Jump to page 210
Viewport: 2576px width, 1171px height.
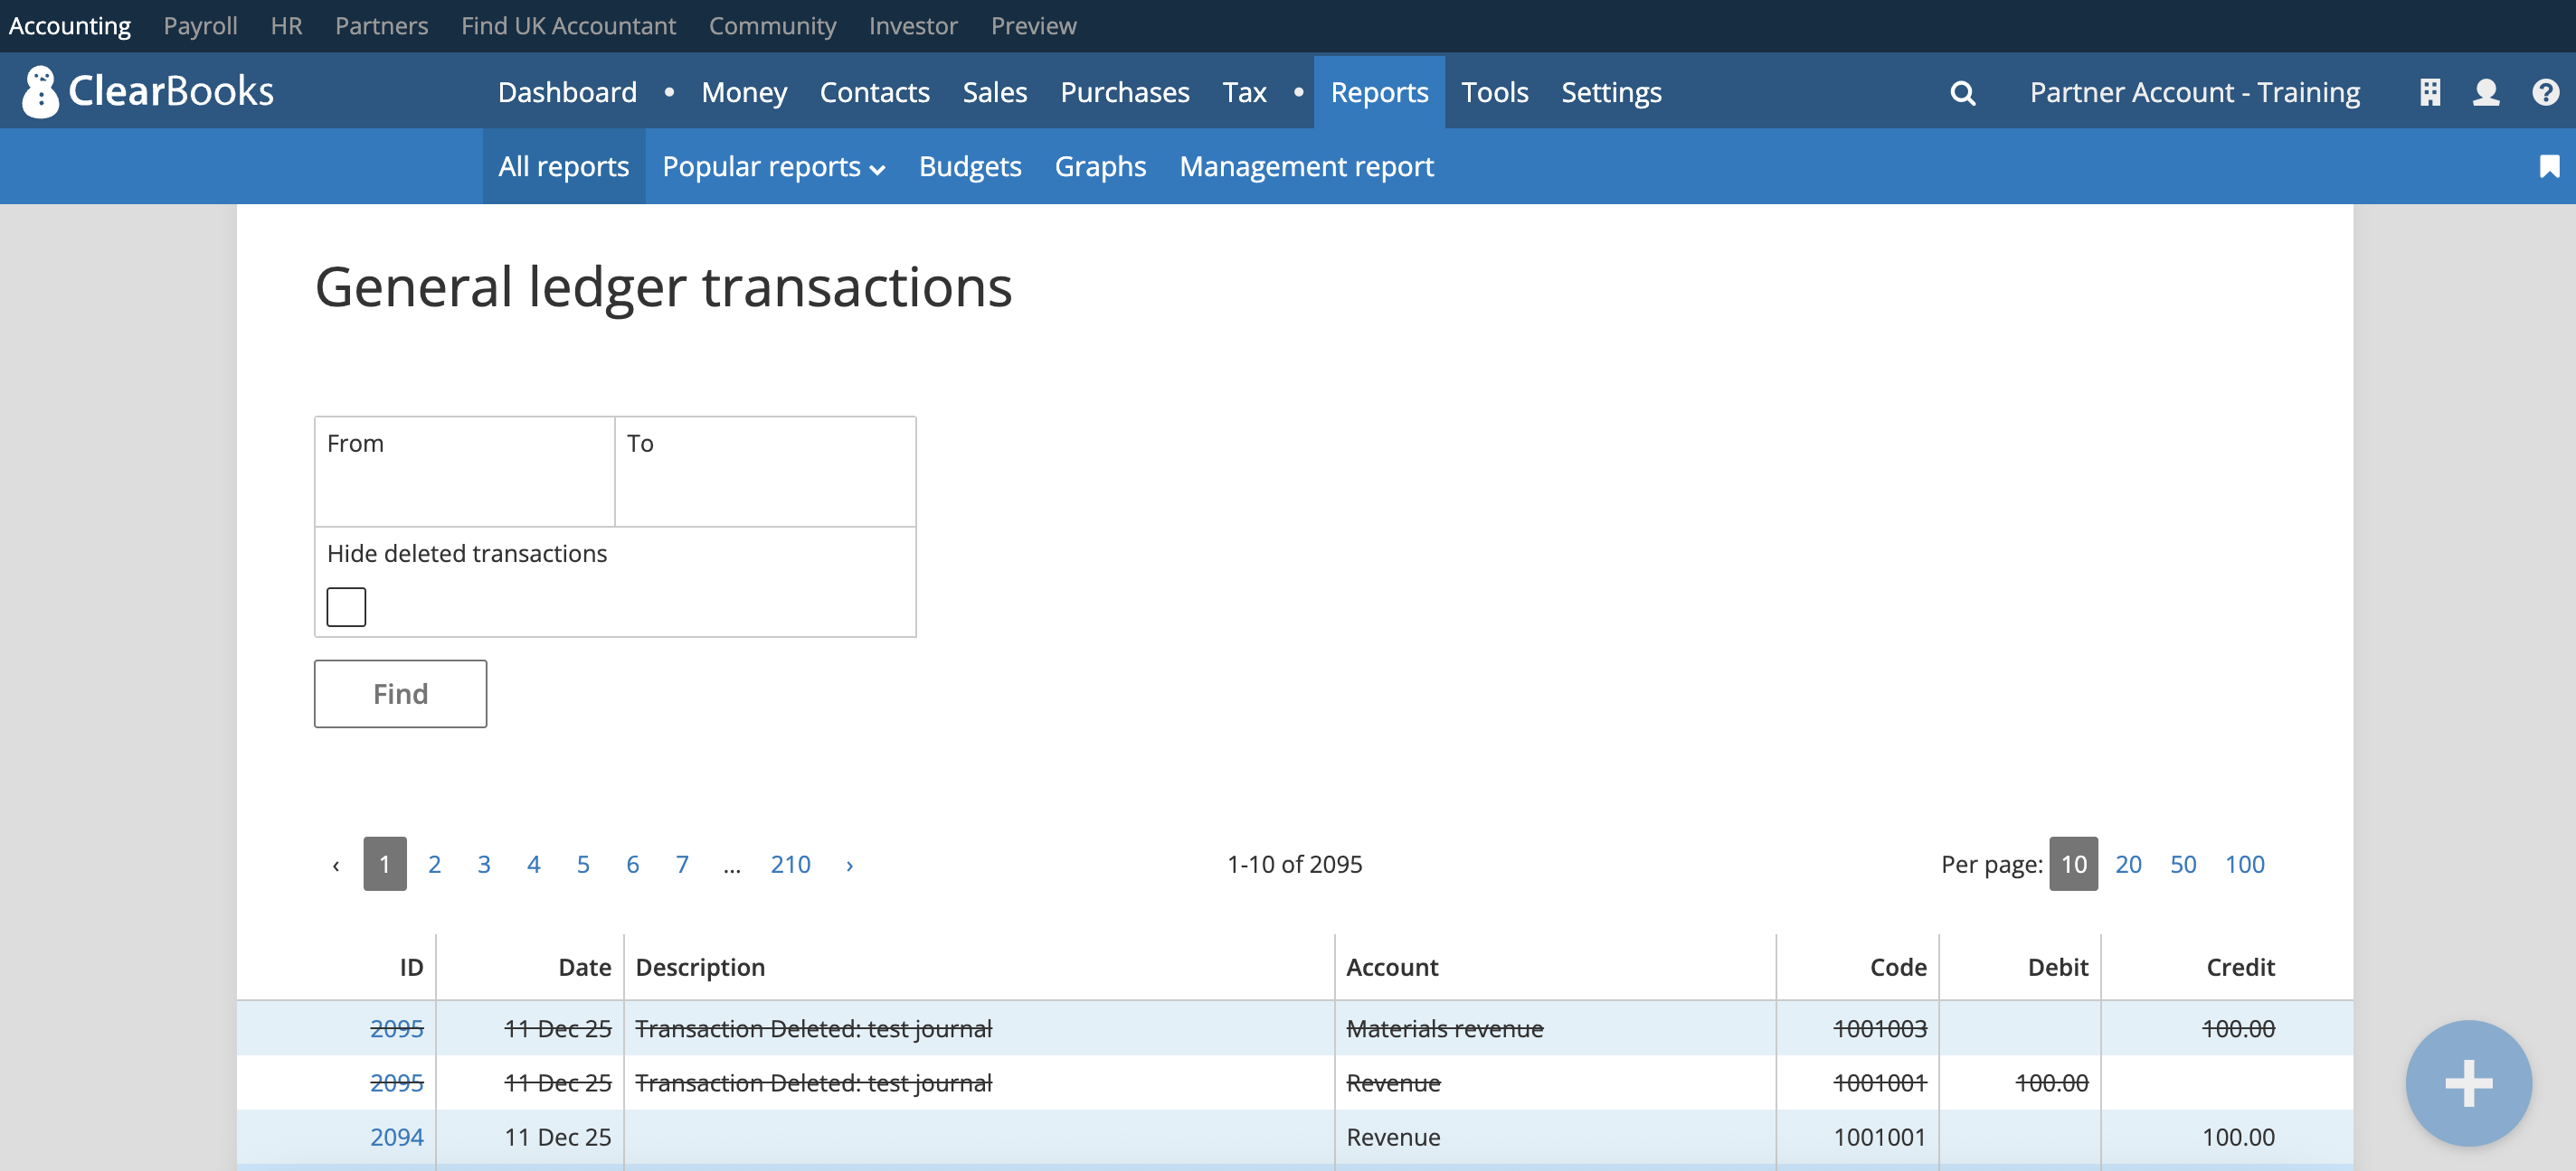[790, 865]
